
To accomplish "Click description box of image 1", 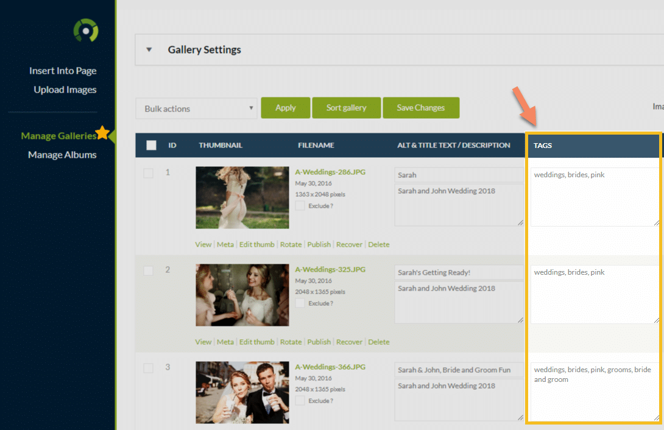I will 459,205.
